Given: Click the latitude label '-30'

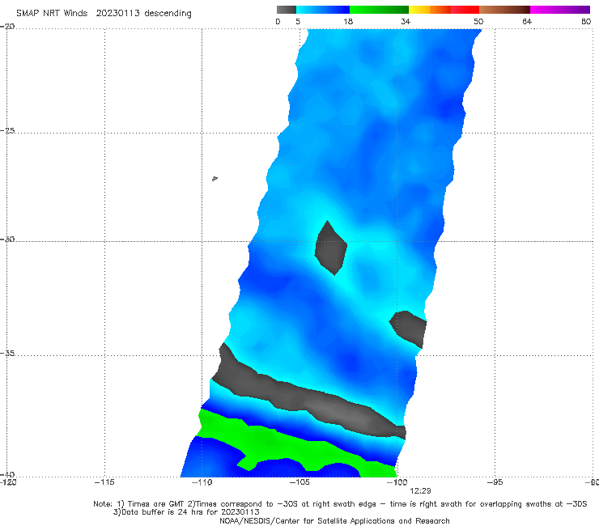Looking at the screenshot, I should [x=8, y=239].
